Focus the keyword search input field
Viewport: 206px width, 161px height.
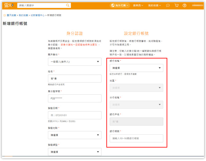(x=42, y=5)
